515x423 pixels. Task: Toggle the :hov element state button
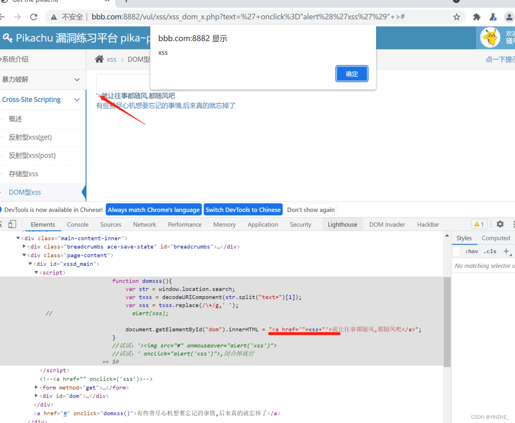(471, 251)
